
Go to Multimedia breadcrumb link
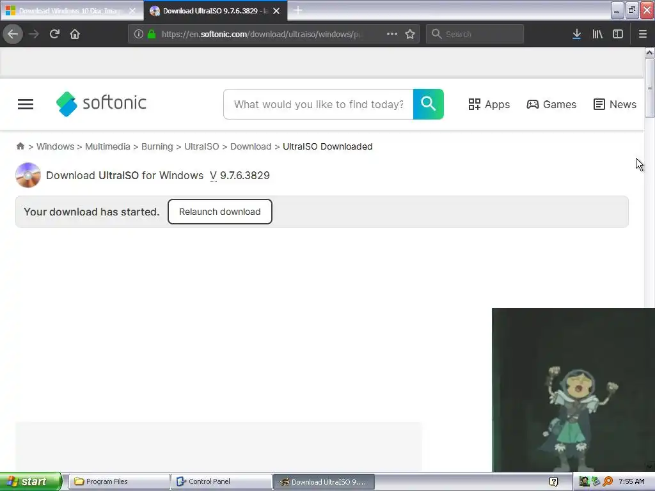107,146
